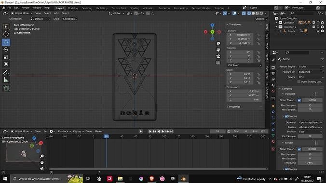
Task: Click the Options button in viewport header
Action: (261, 19)
